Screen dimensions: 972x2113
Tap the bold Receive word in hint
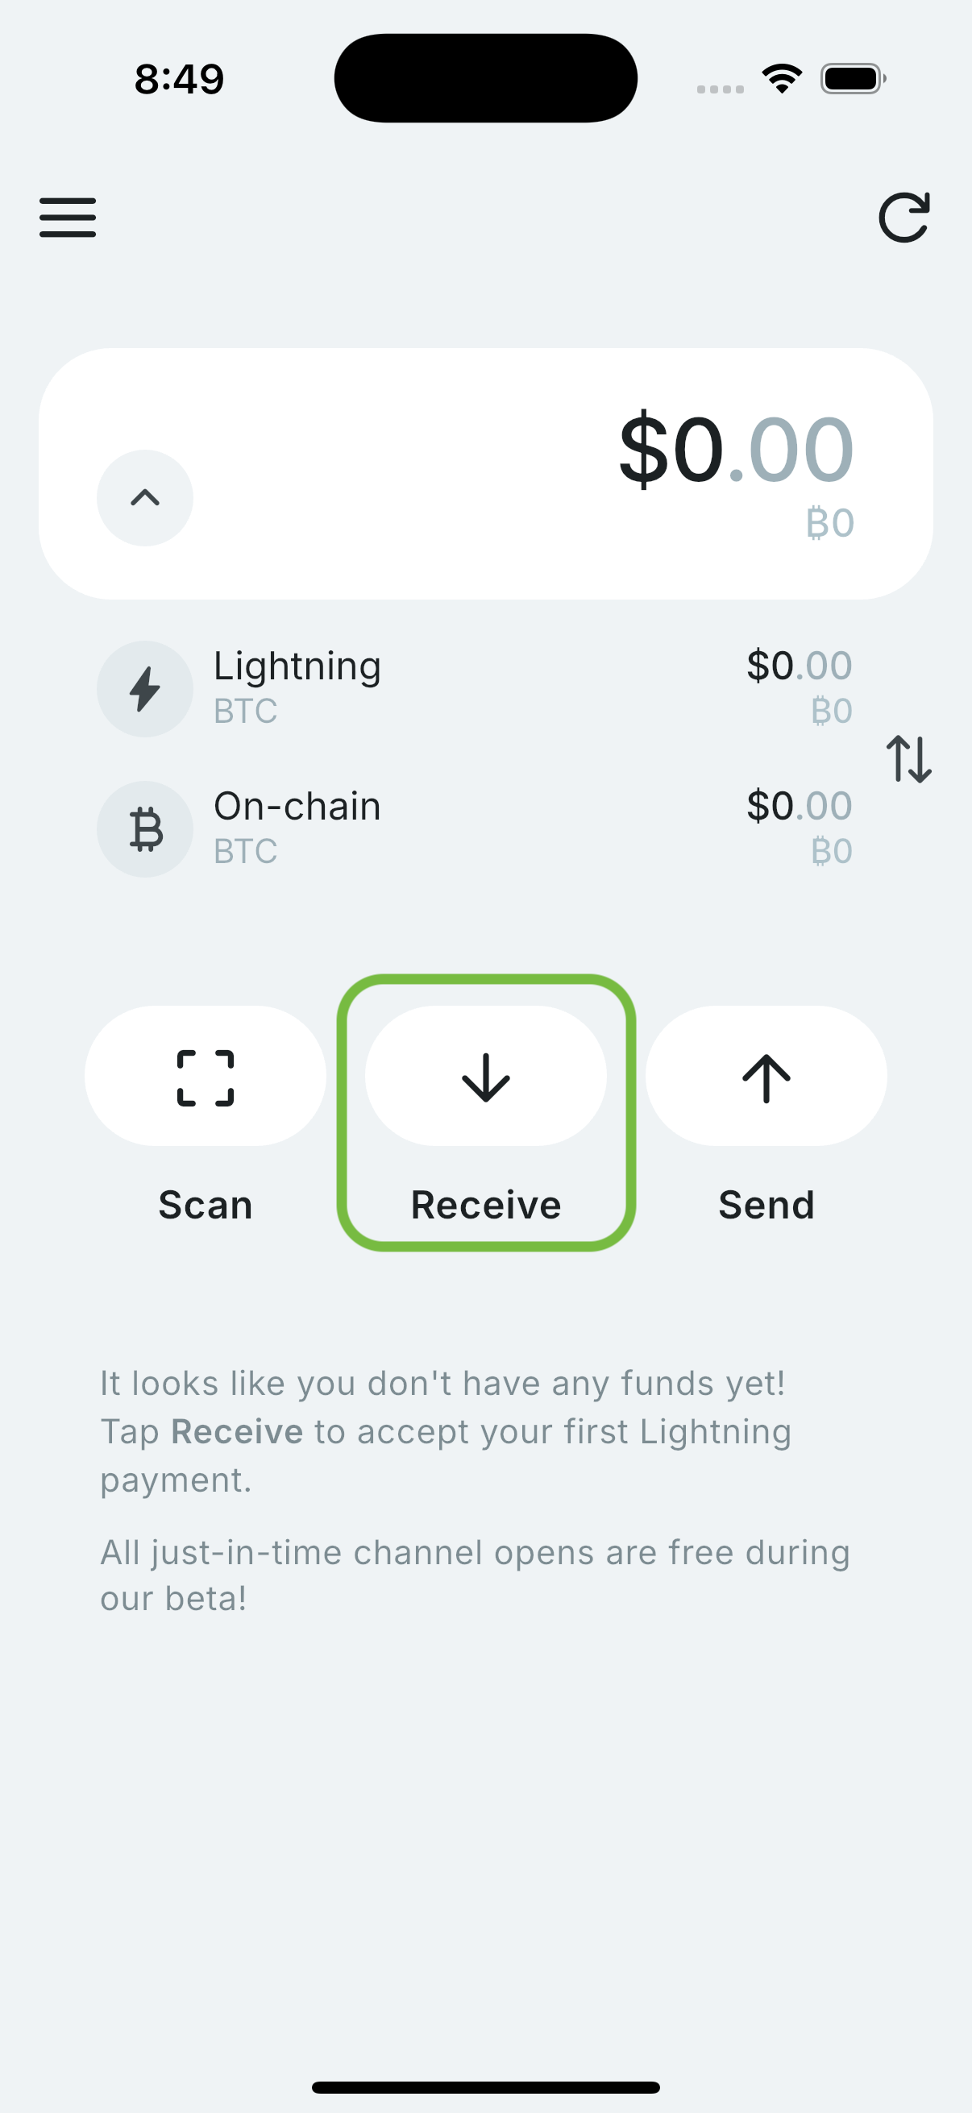tap(237, 1431)
